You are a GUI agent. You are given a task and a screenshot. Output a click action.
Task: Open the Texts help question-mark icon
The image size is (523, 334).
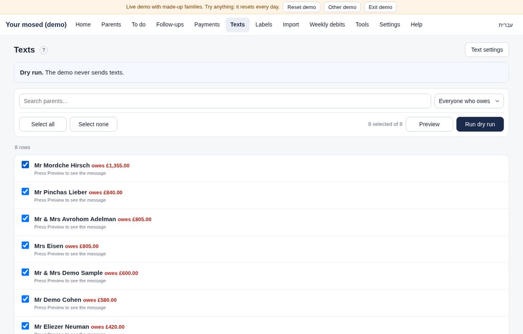44,50
